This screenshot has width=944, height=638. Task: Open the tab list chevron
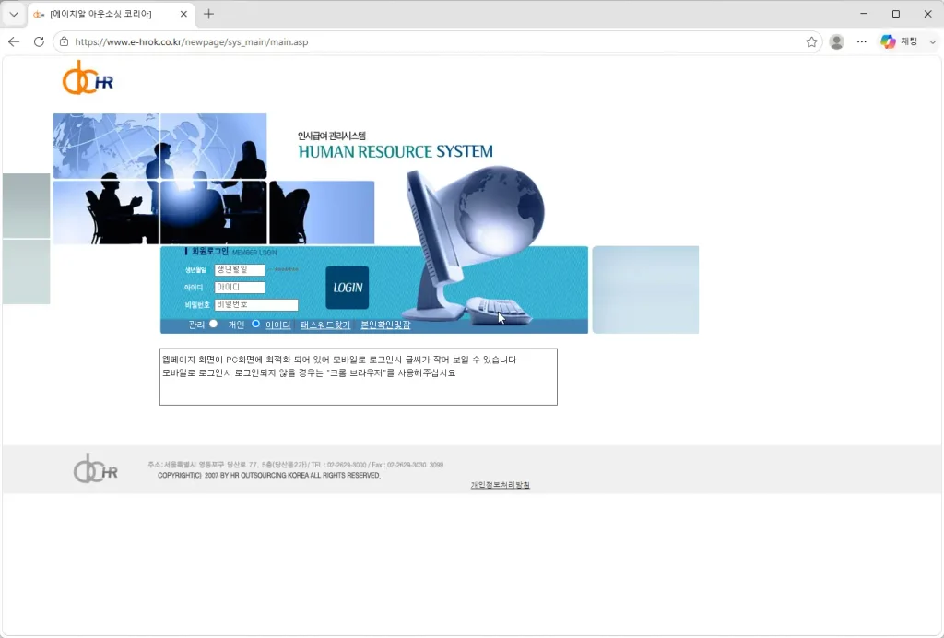click(x=14, y=14)
